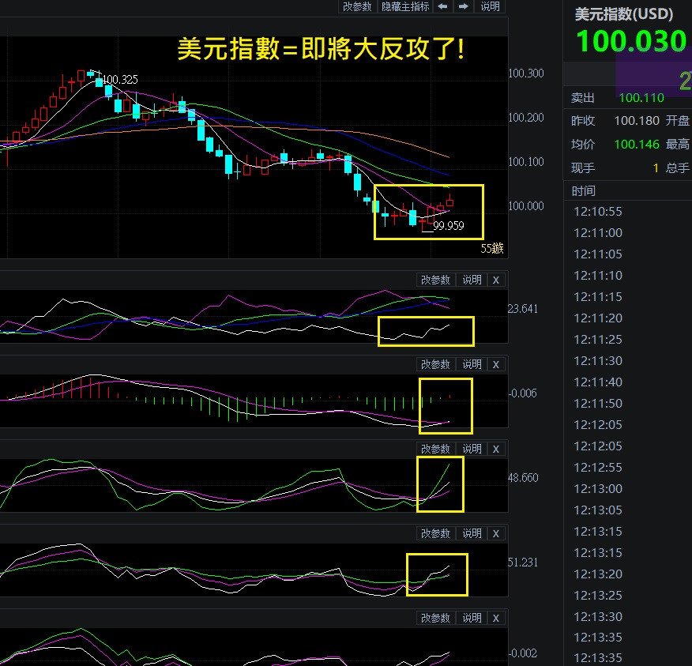Open 说明 on the bottom indicator panel

(x=471, y=618)
